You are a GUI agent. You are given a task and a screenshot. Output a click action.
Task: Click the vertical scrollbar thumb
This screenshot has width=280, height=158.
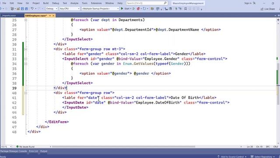[278, 84]
